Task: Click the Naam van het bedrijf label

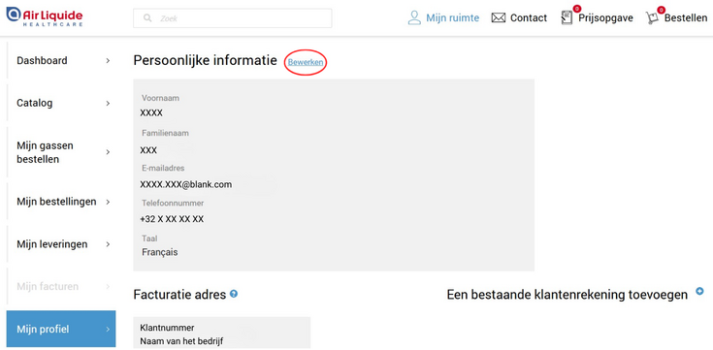Action: coord(182,341)
